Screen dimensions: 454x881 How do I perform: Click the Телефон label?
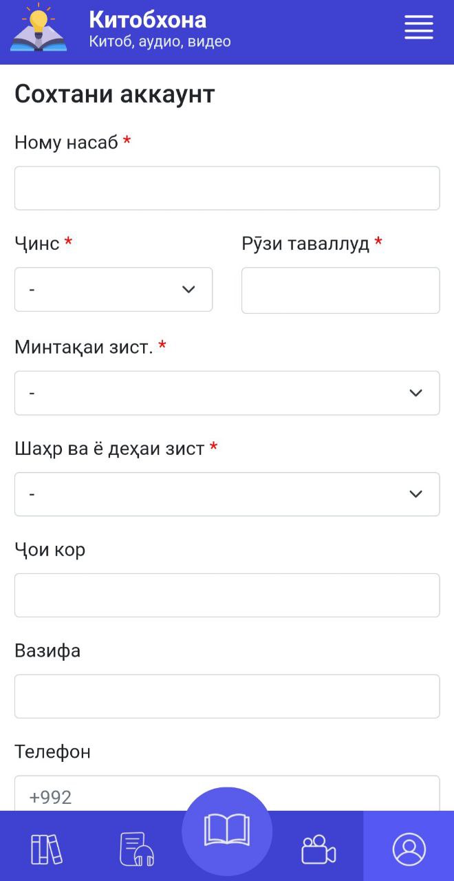(52, 752)
